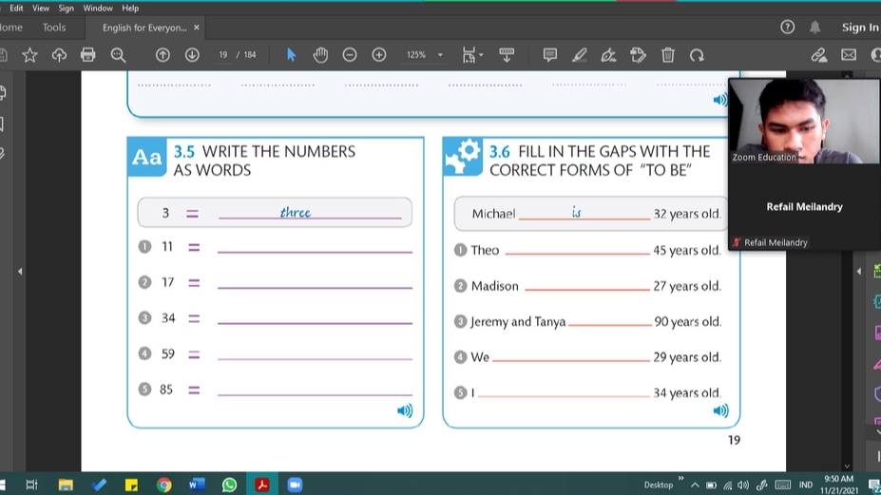This screenshot has height=495, width=881.
Task: Open the Help menu
Action: coord(130,8)
